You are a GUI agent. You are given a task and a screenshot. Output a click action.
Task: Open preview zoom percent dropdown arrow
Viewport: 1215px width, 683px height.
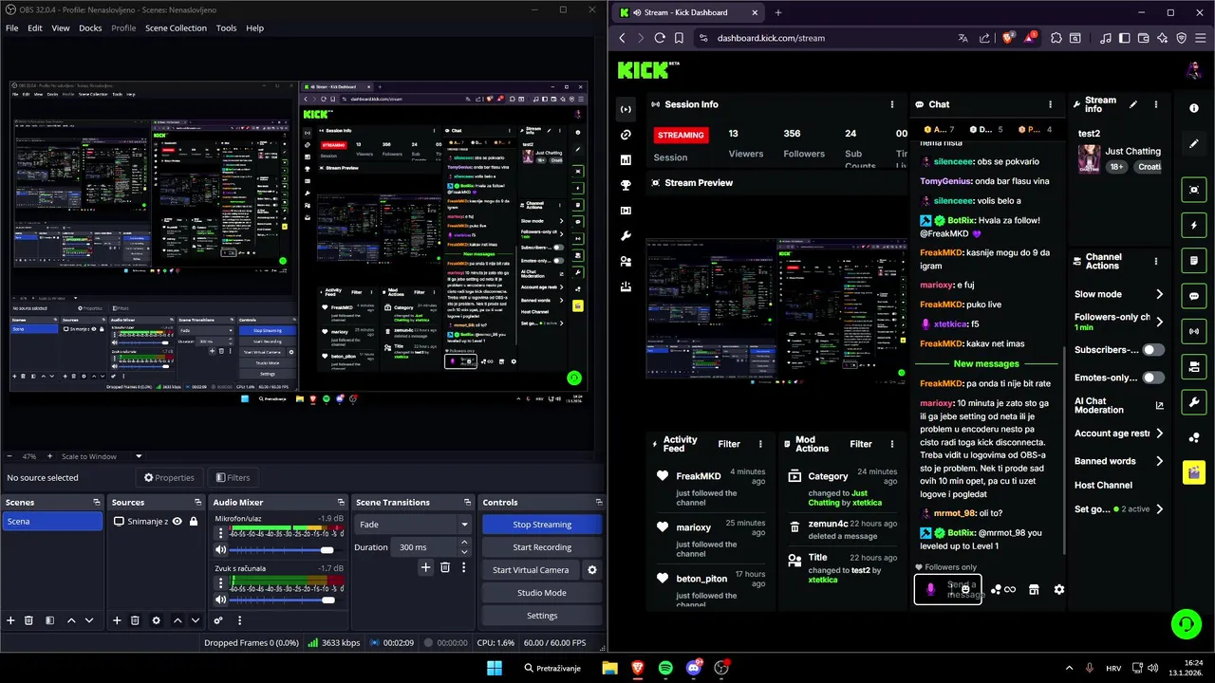click(x=138, y=456)
